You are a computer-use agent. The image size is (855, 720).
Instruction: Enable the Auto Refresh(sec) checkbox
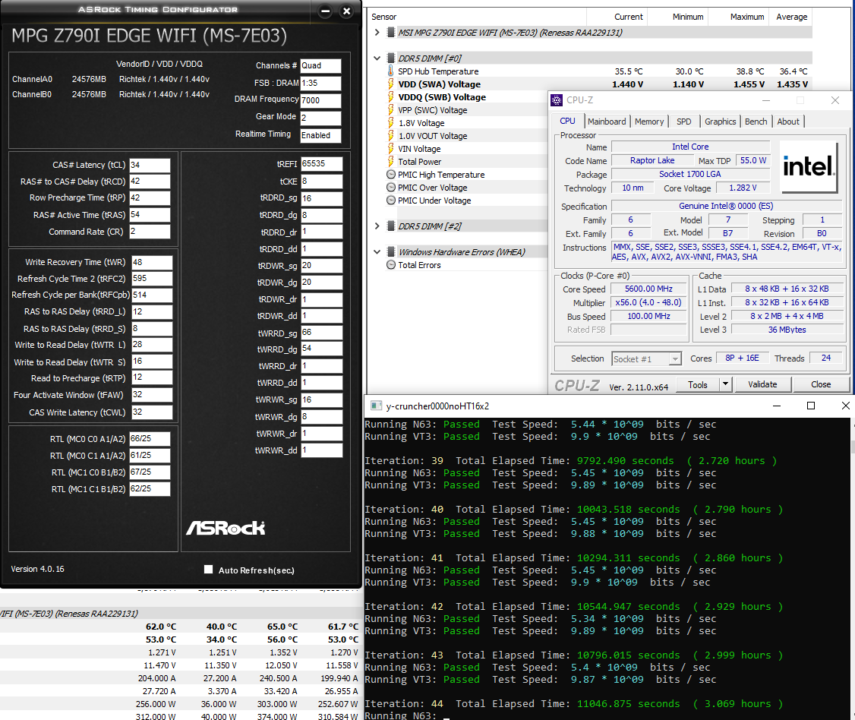pos(208,570)
